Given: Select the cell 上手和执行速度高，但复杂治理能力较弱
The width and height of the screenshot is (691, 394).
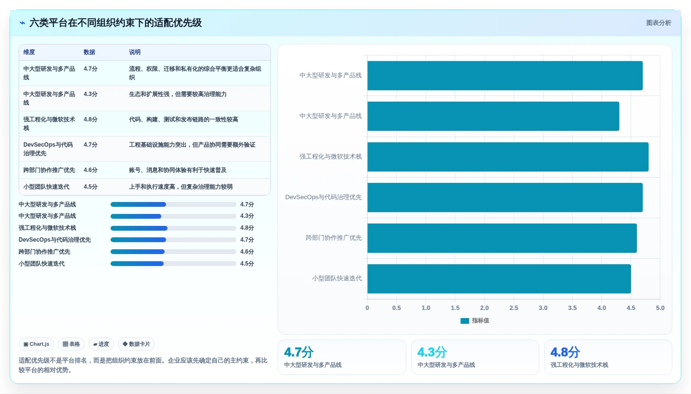Looking at the screenshot, I should point(181,187).
